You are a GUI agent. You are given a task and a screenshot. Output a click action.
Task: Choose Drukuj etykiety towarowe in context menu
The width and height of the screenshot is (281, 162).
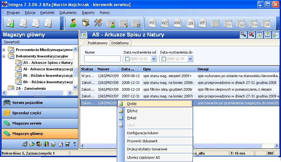pos(155,149)
